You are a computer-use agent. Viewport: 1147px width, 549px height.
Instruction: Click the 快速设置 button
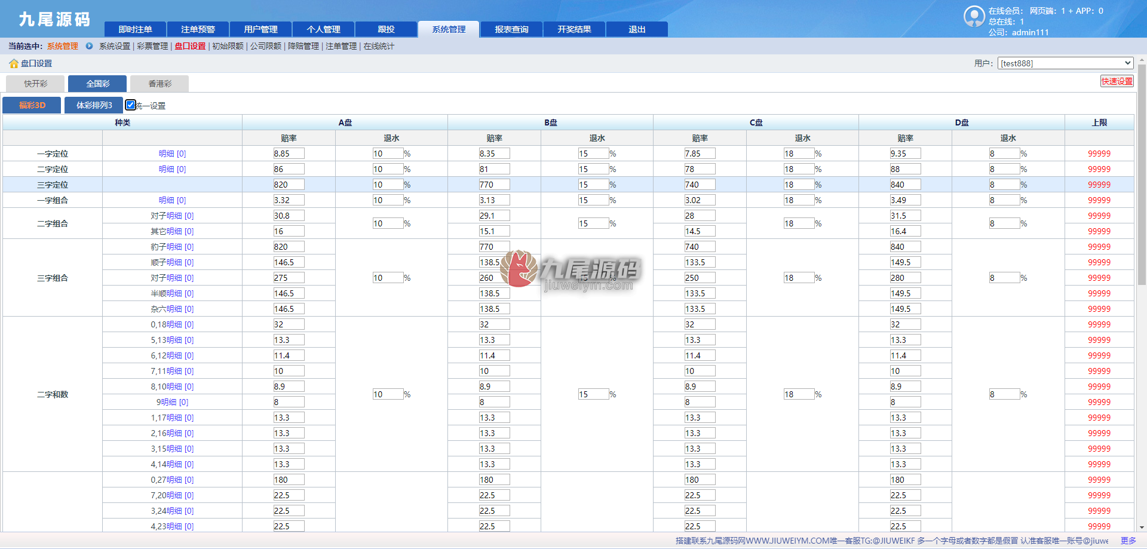click(1117, 81)
